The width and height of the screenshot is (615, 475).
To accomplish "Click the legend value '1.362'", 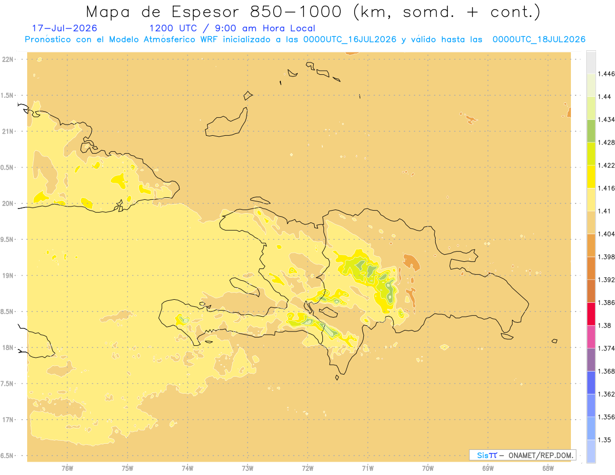I will click(x=606, y=394).
